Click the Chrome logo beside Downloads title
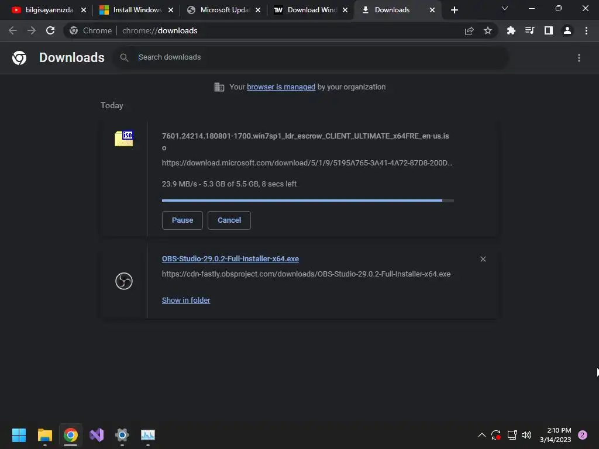The height and width of the screenshot is (449, 599). pos(19,58)
